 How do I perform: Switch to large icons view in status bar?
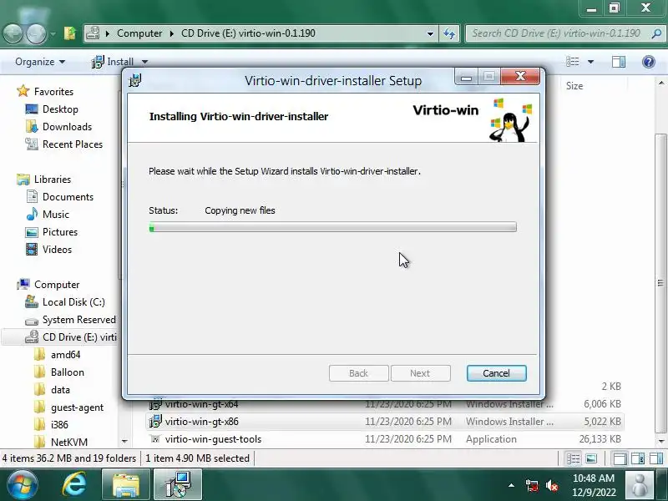pyautogui.click(x=591, y=458)
